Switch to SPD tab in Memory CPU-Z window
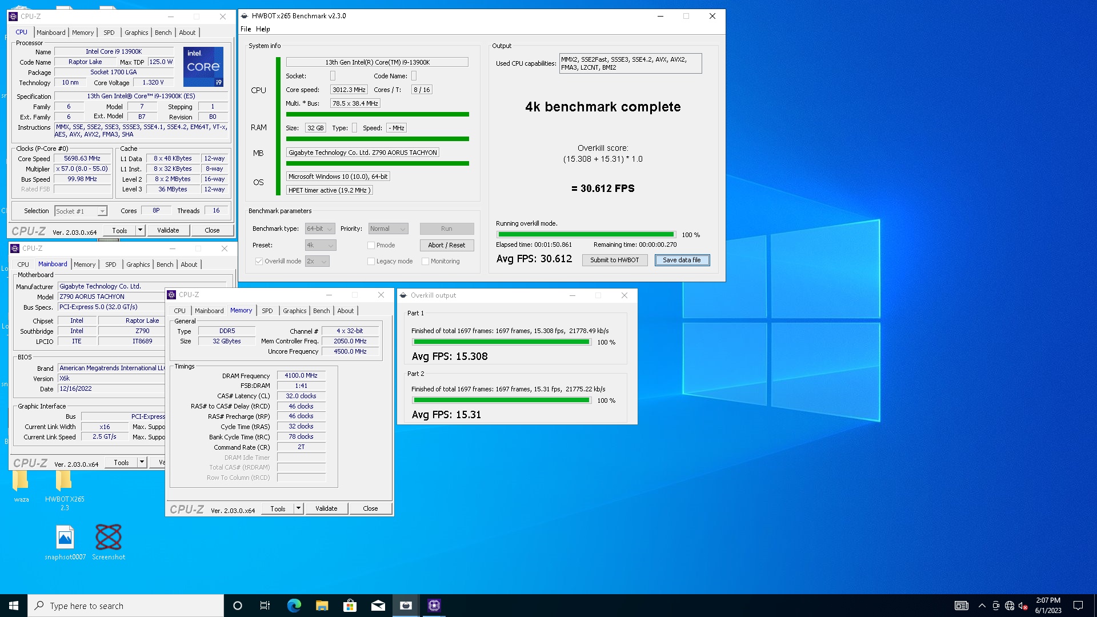This screenshot has height=617, width=1097. pos(267,311)
